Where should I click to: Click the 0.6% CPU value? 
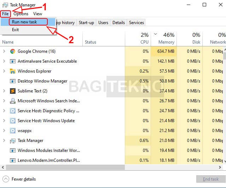pyautogui.click(x=144, y=141)
